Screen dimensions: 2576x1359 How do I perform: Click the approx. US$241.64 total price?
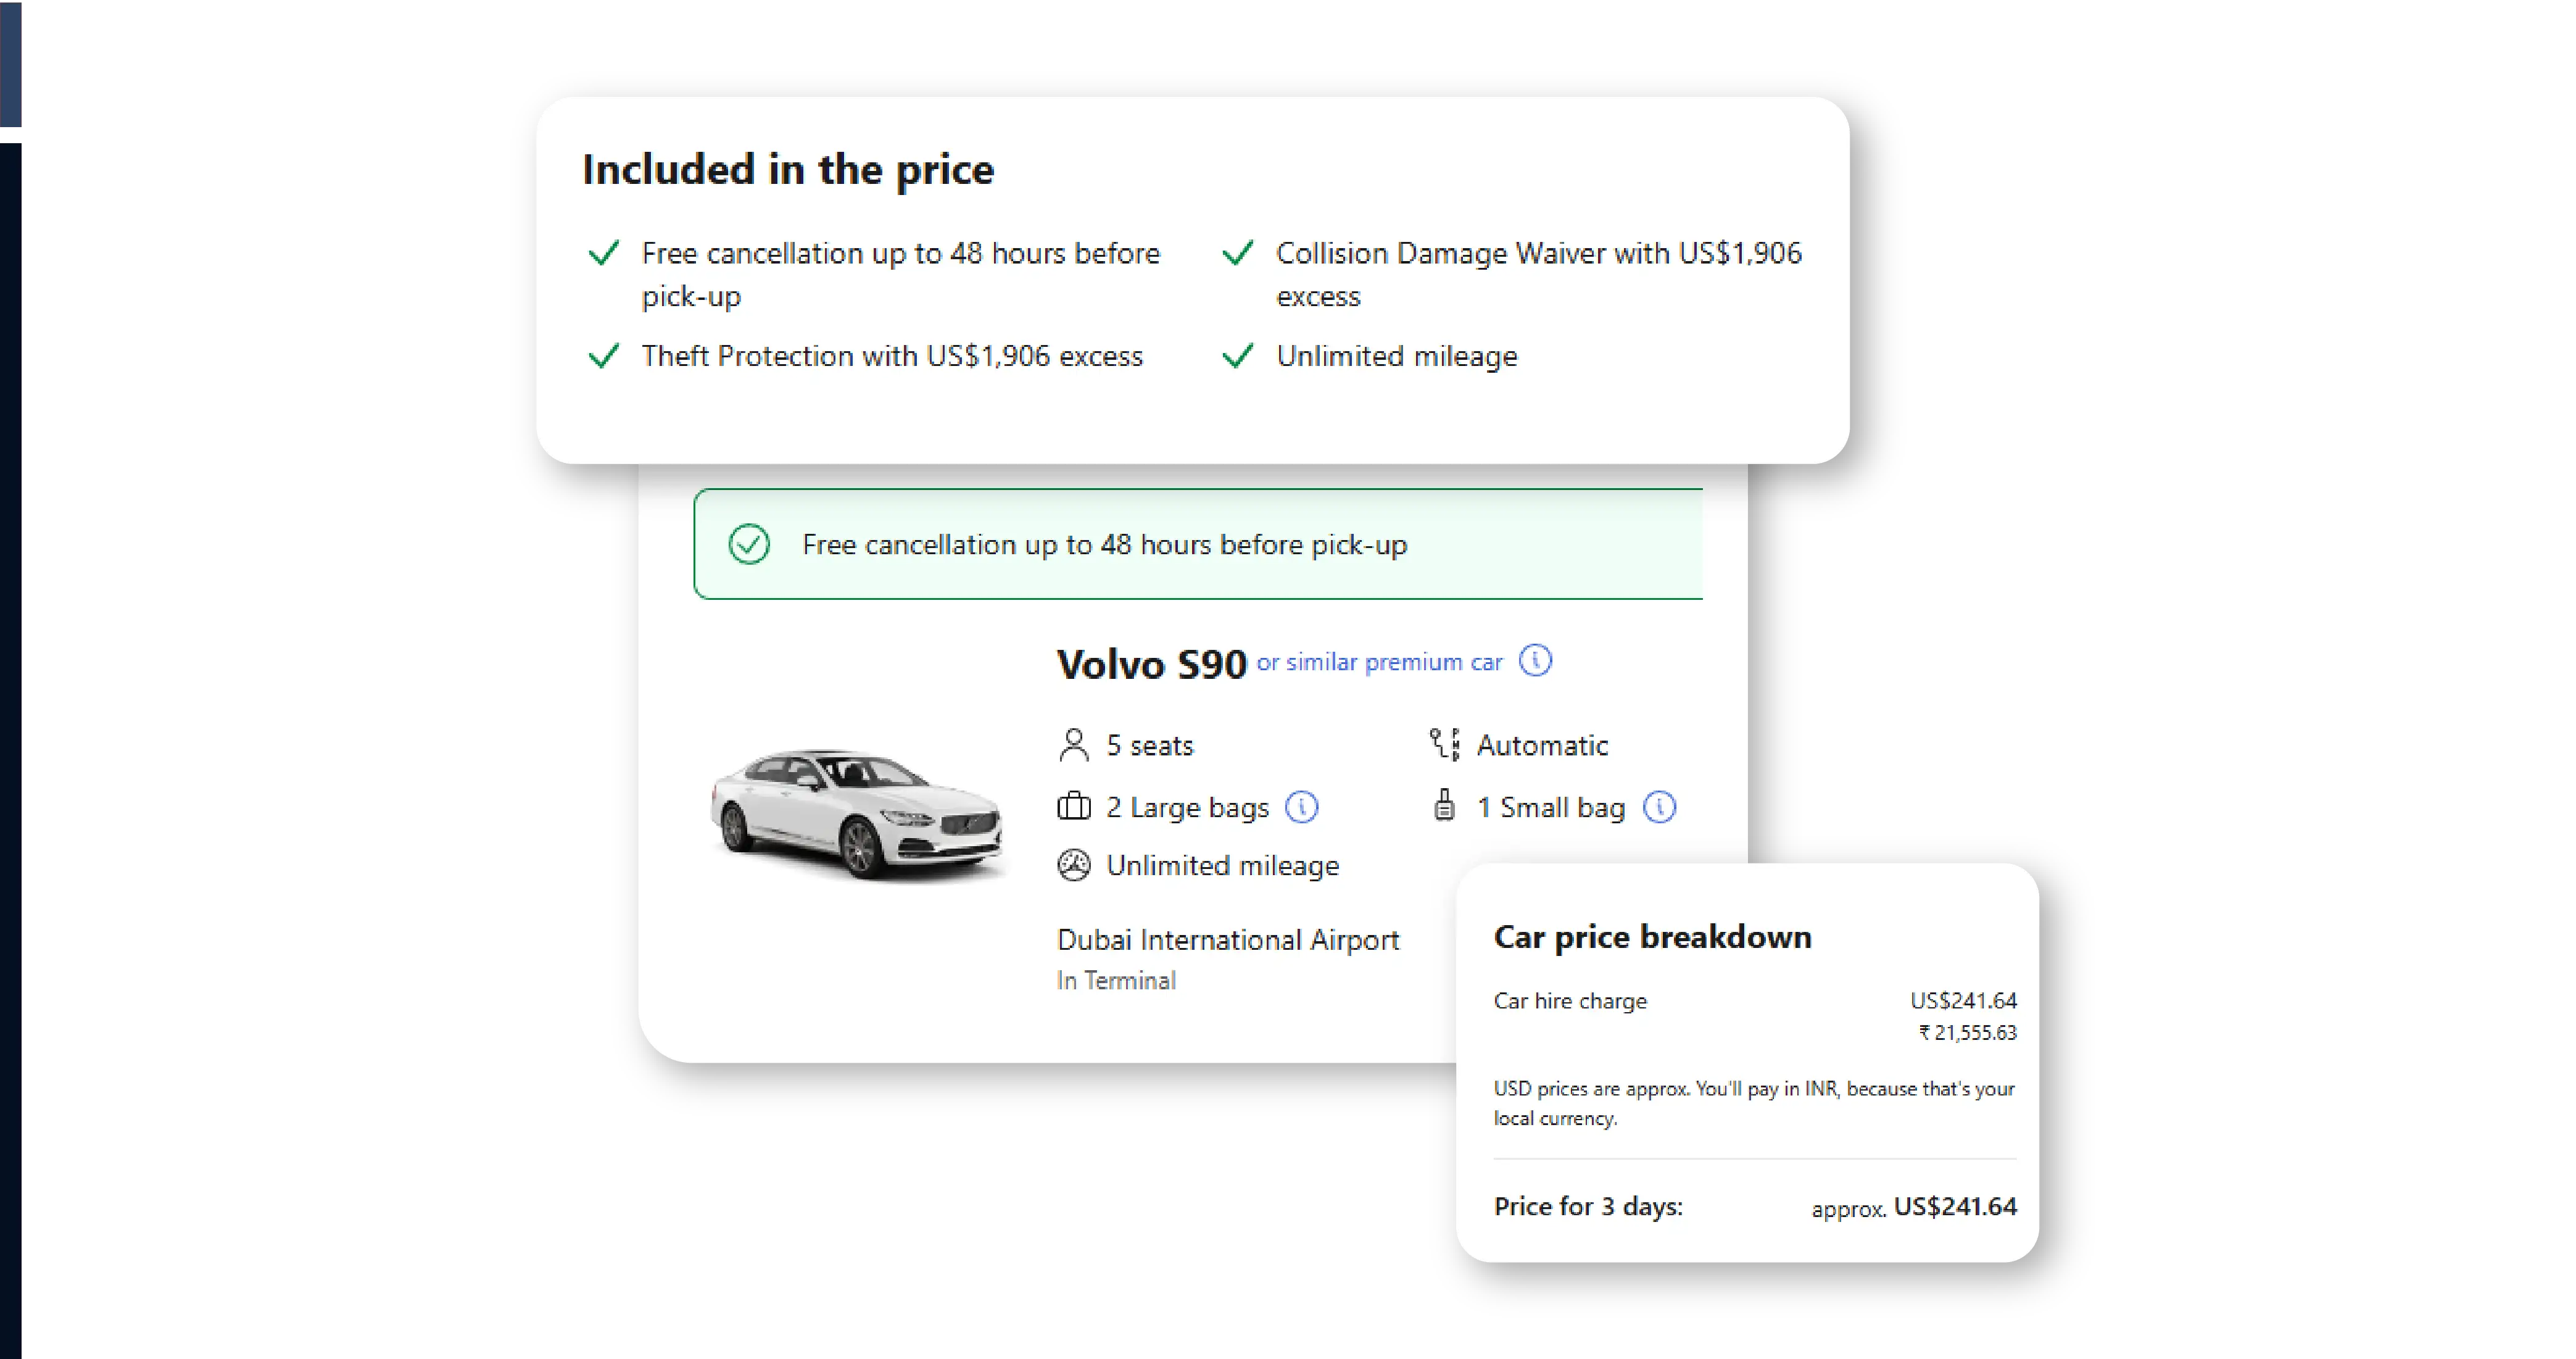(1913, 1207)
